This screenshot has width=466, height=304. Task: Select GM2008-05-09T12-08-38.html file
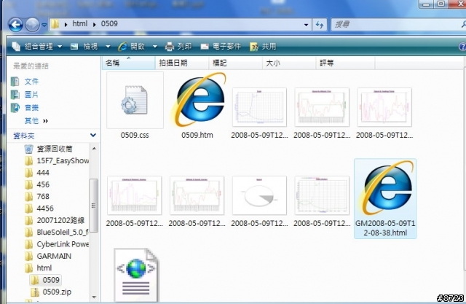click(x=385, y=198)
